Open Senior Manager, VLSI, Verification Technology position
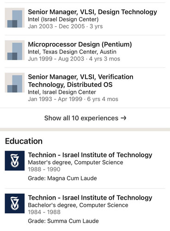 point(80,81)
